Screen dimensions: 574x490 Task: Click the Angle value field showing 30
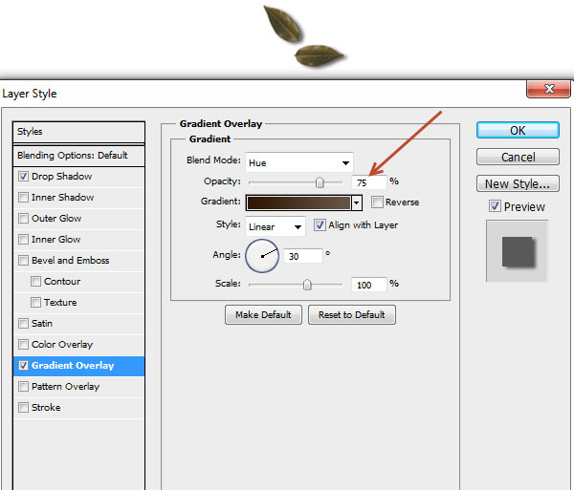click(x=303, y=256)
